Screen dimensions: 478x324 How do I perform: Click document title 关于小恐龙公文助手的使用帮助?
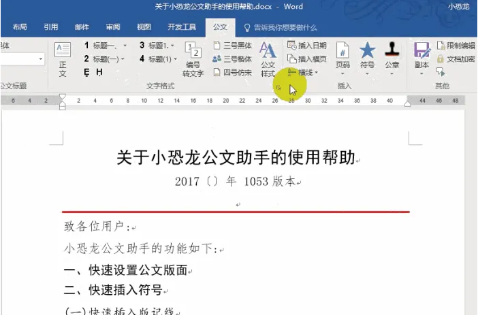pos(236,157)
